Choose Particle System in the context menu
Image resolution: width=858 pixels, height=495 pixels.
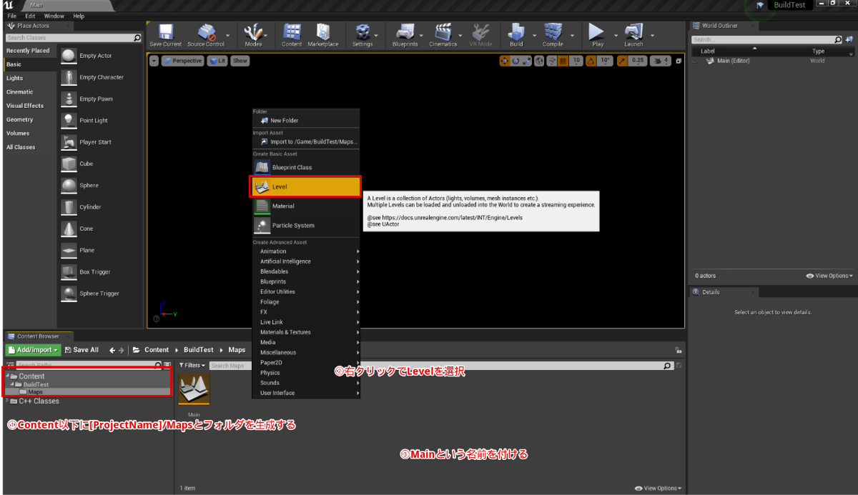[x=305, y=226]
